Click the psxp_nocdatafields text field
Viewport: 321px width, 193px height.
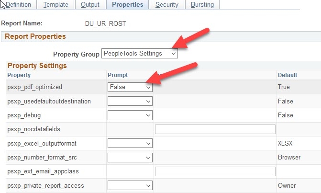[x=215, y=129]
